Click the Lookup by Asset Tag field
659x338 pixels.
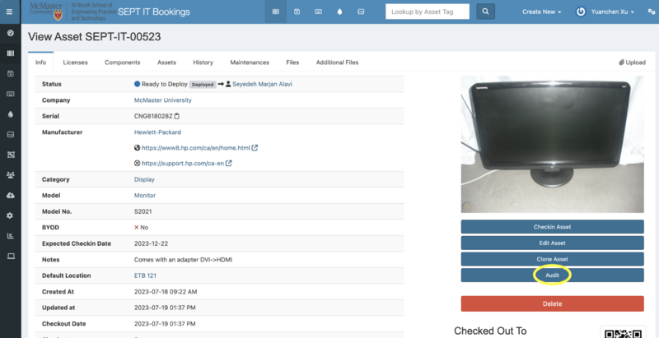(x=427, y=12)
